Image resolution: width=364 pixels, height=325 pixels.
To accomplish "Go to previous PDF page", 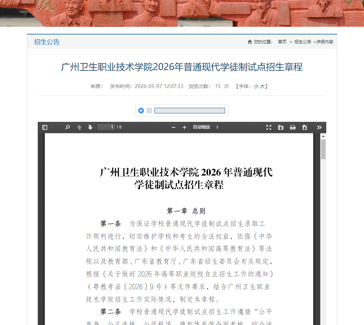I will [x=79, y=127].
